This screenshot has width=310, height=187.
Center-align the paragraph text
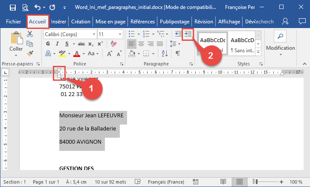pos(141,44)
